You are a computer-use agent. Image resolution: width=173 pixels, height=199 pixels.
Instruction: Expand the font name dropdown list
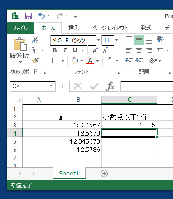(x=98, y=40)
